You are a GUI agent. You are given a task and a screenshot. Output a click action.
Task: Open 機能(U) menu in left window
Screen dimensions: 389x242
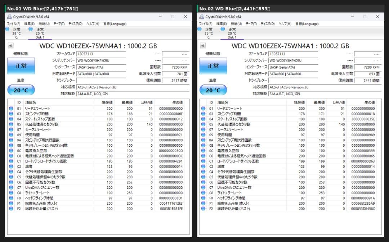44,24
